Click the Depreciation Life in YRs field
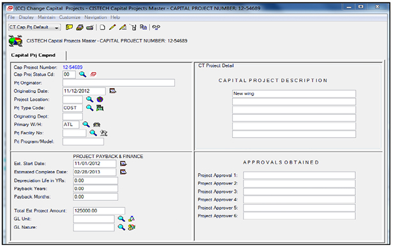 95,180
